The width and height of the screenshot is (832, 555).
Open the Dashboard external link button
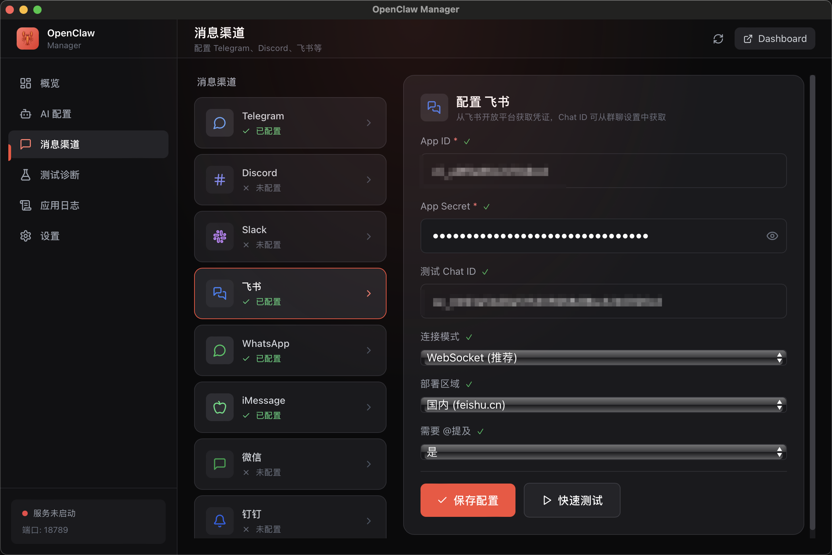775,39
